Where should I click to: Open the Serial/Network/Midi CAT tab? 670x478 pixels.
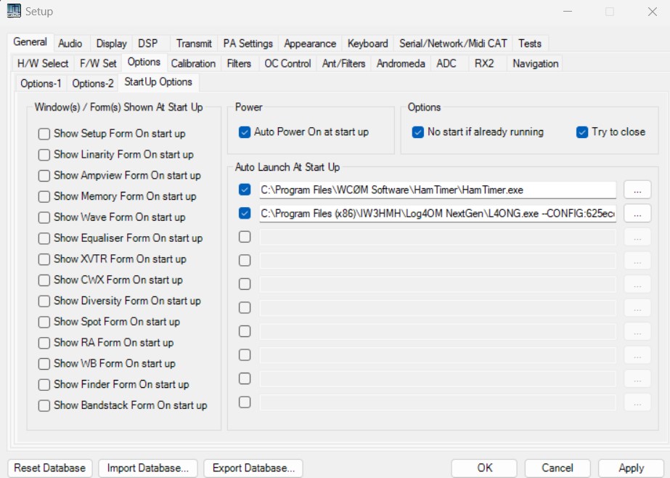pyautogui.click(x=453, y=44)
